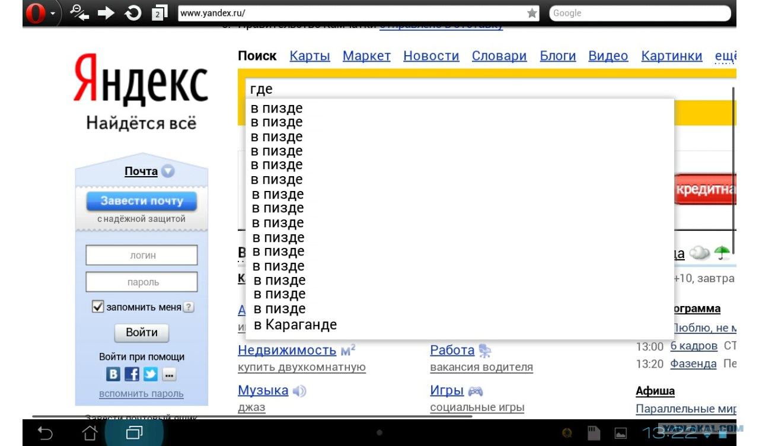Tap the picture notification icon

pos(620,433)
